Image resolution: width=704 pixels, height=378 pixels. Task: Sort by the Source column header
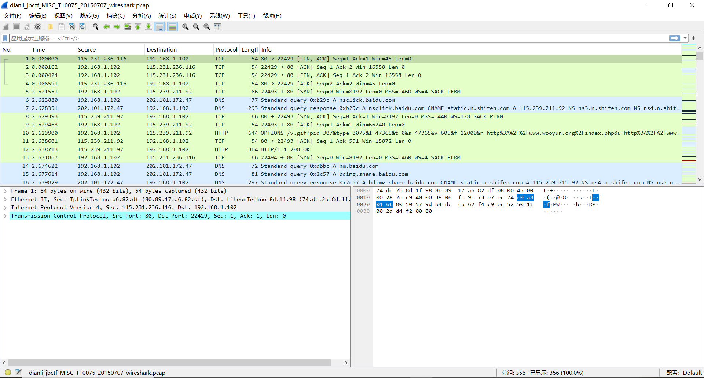(110, 50)
